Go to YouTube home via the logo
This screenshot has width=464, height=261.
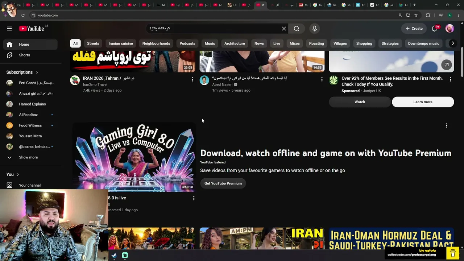click(32, 29)
